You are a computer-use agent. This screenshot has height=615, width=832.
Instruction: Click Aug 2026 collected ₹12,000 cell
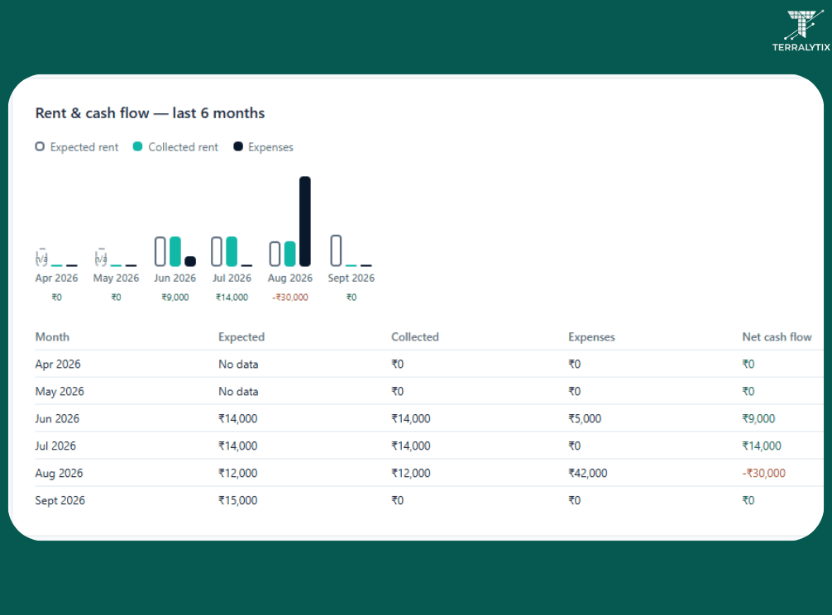tap(411, 473)
